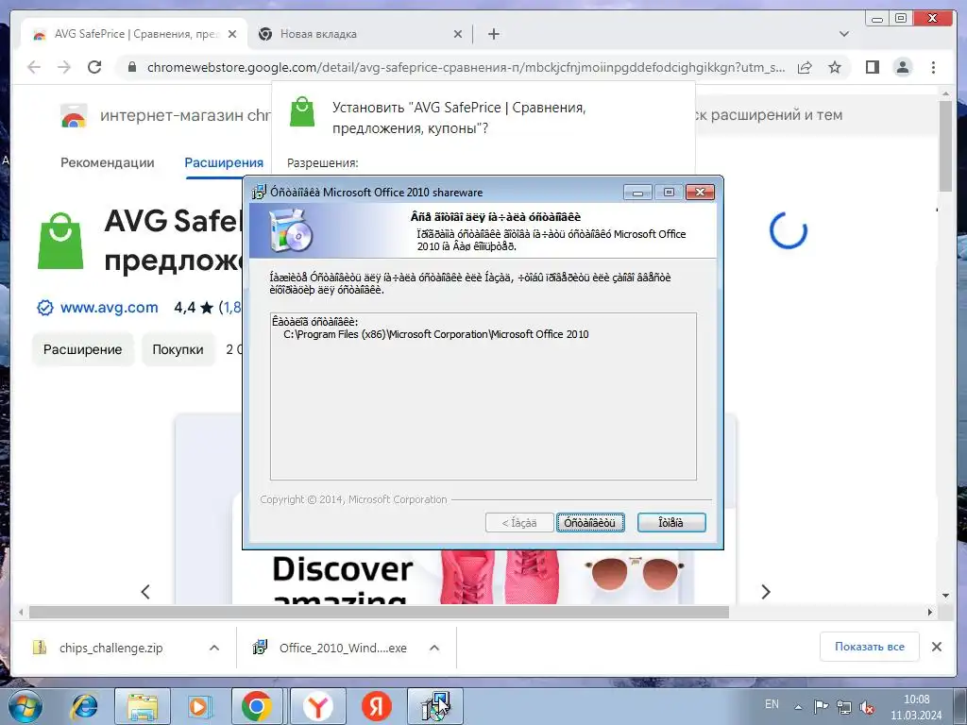
Task: Switch to the Новая вкладка tab
Action: [360, 34]
